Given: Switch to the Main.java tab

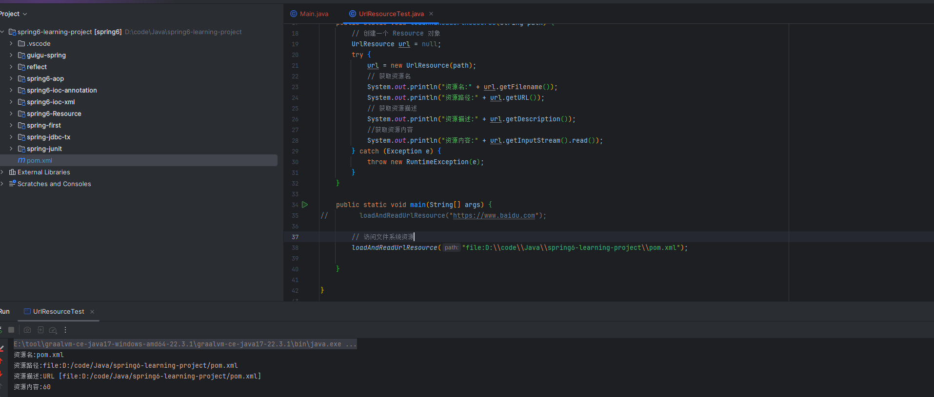Looking at the screenshot, I should (x=309, y=14).
